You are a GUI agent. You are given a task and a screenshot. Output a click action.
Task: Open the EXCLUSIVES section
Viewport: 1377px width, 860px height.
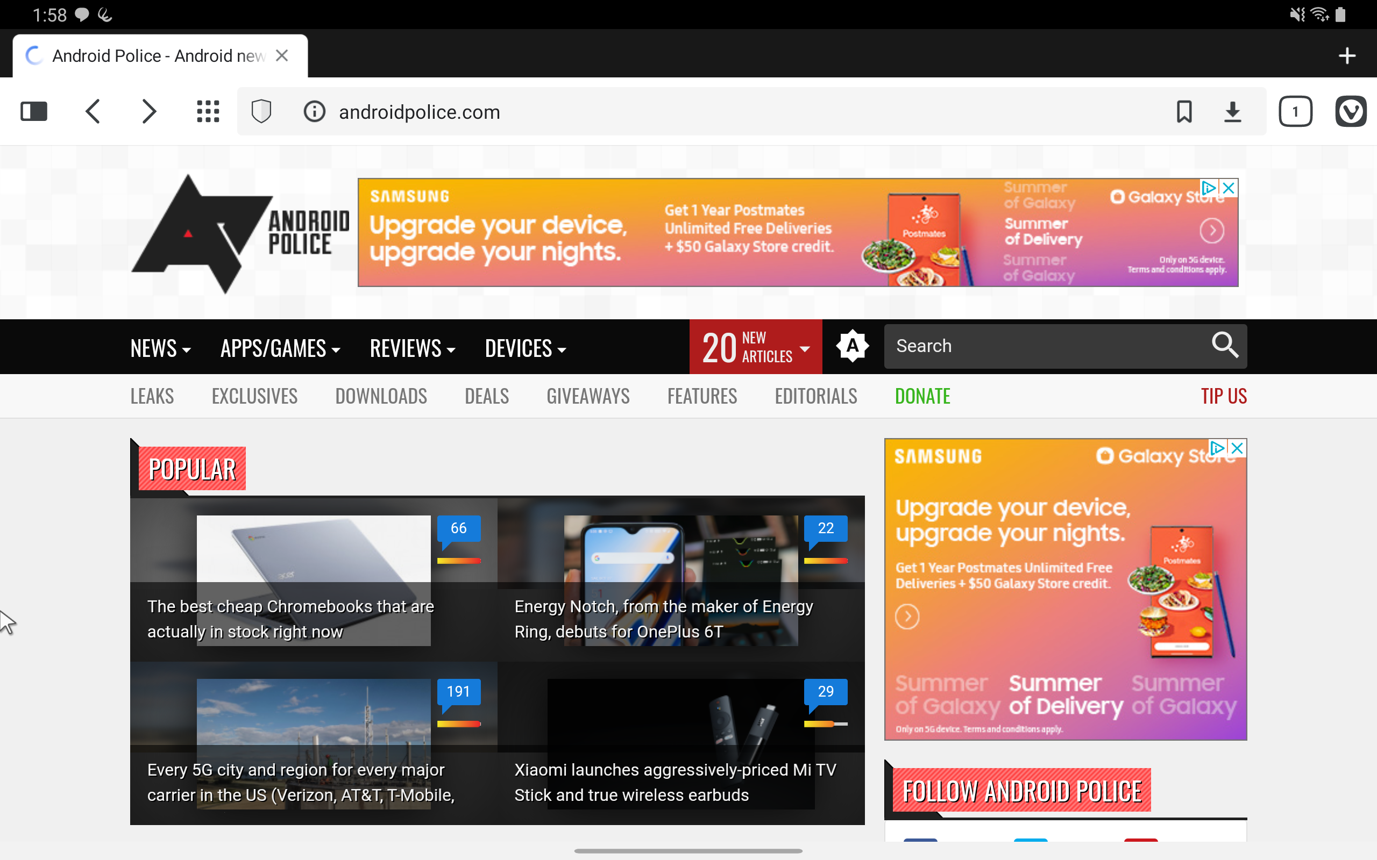click(254, 396)
